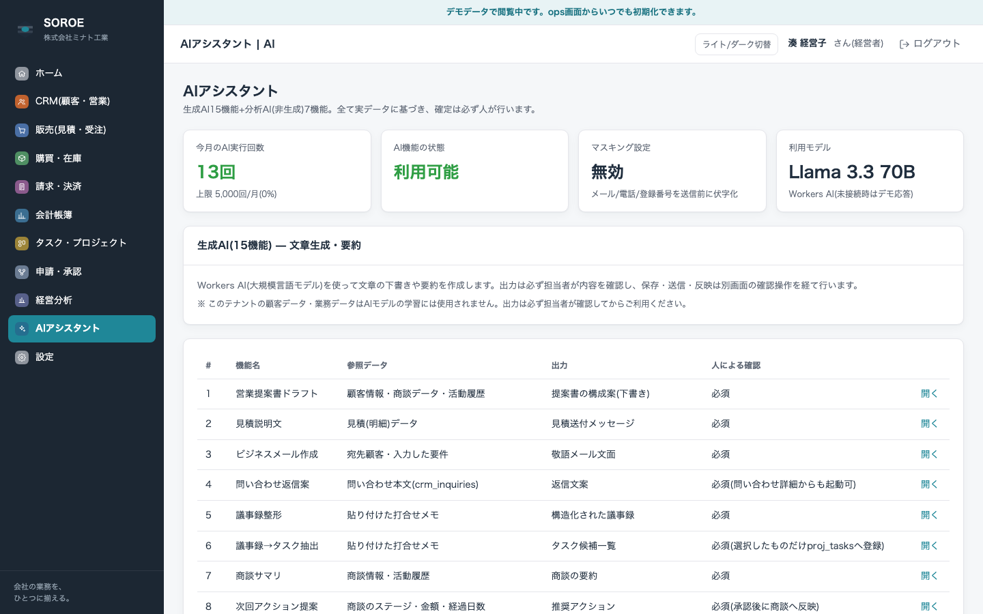Click the 機能名 column header
Screen dimensions: 983x614
pos(248,366)
